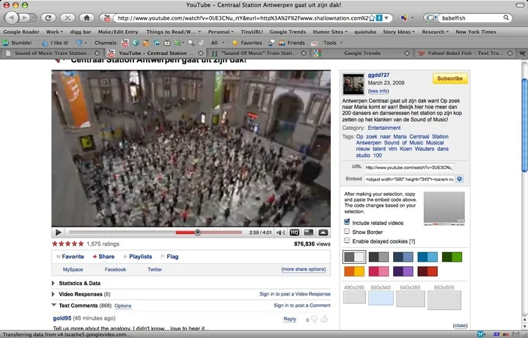
Task: Enable delayed cookies checkbox
Action: point(347,240)
